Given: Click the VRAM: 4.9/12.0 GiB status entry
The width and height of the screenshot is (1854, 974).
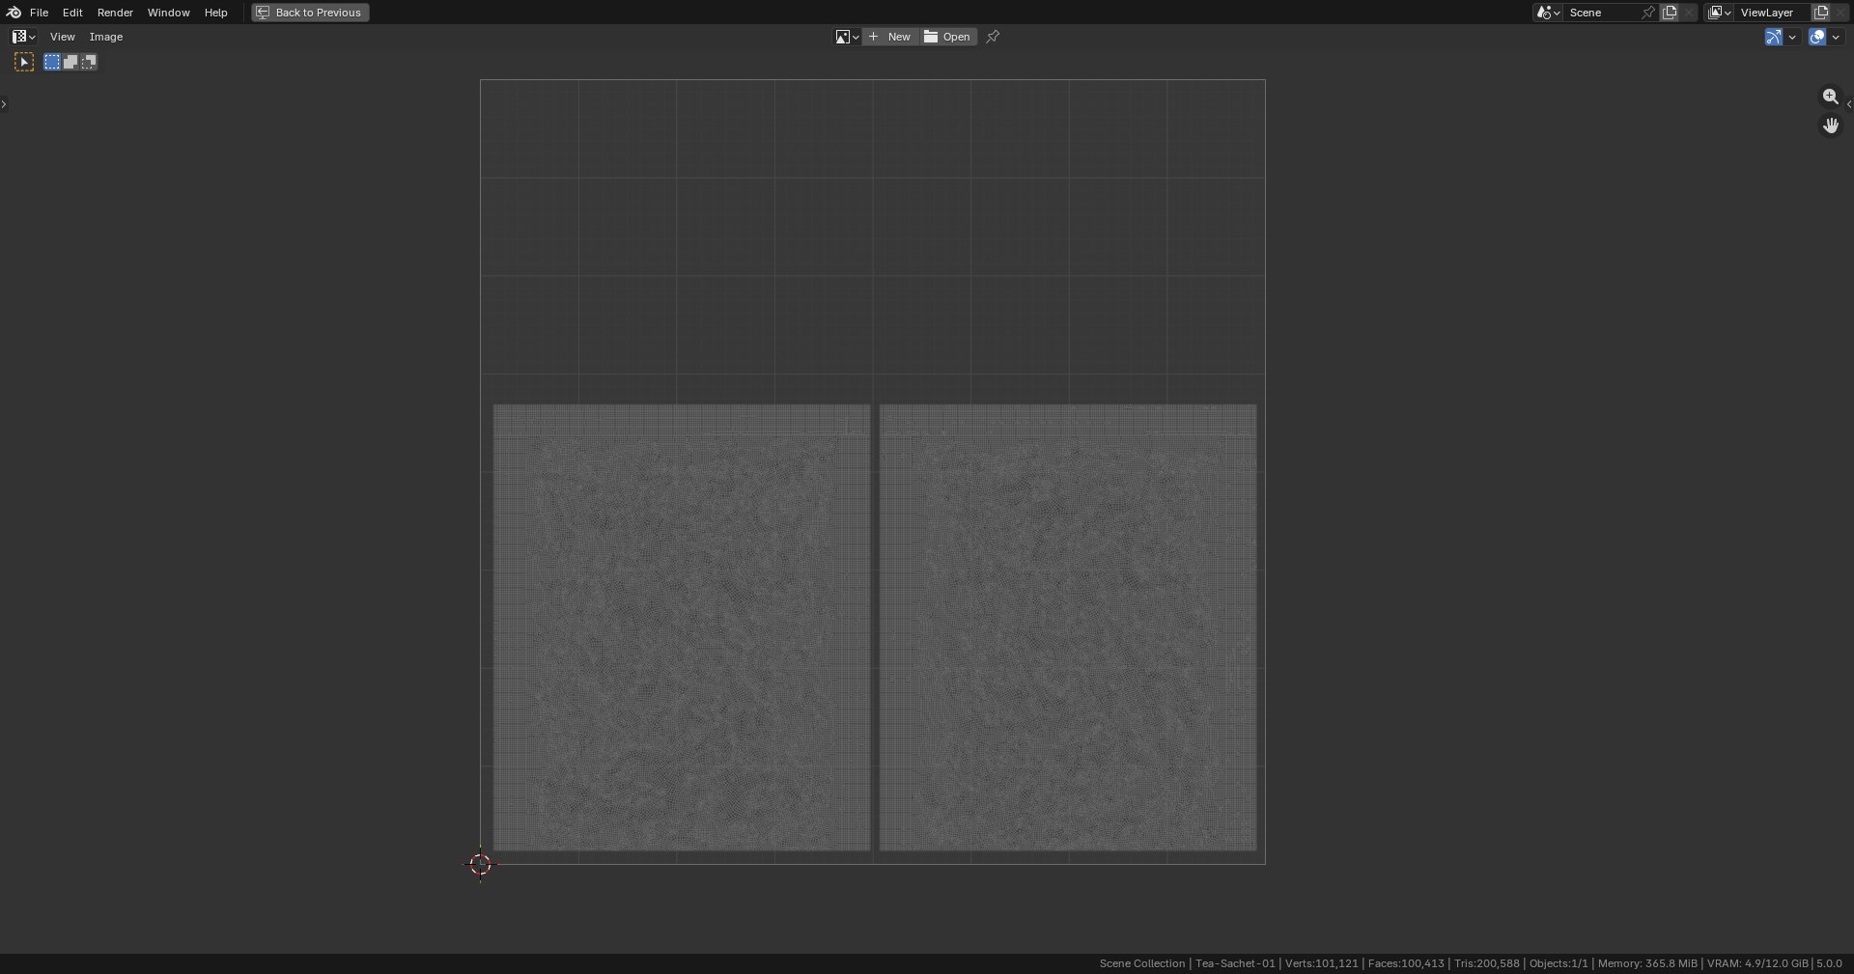Looking at the screenshot, I should 1757,963.
